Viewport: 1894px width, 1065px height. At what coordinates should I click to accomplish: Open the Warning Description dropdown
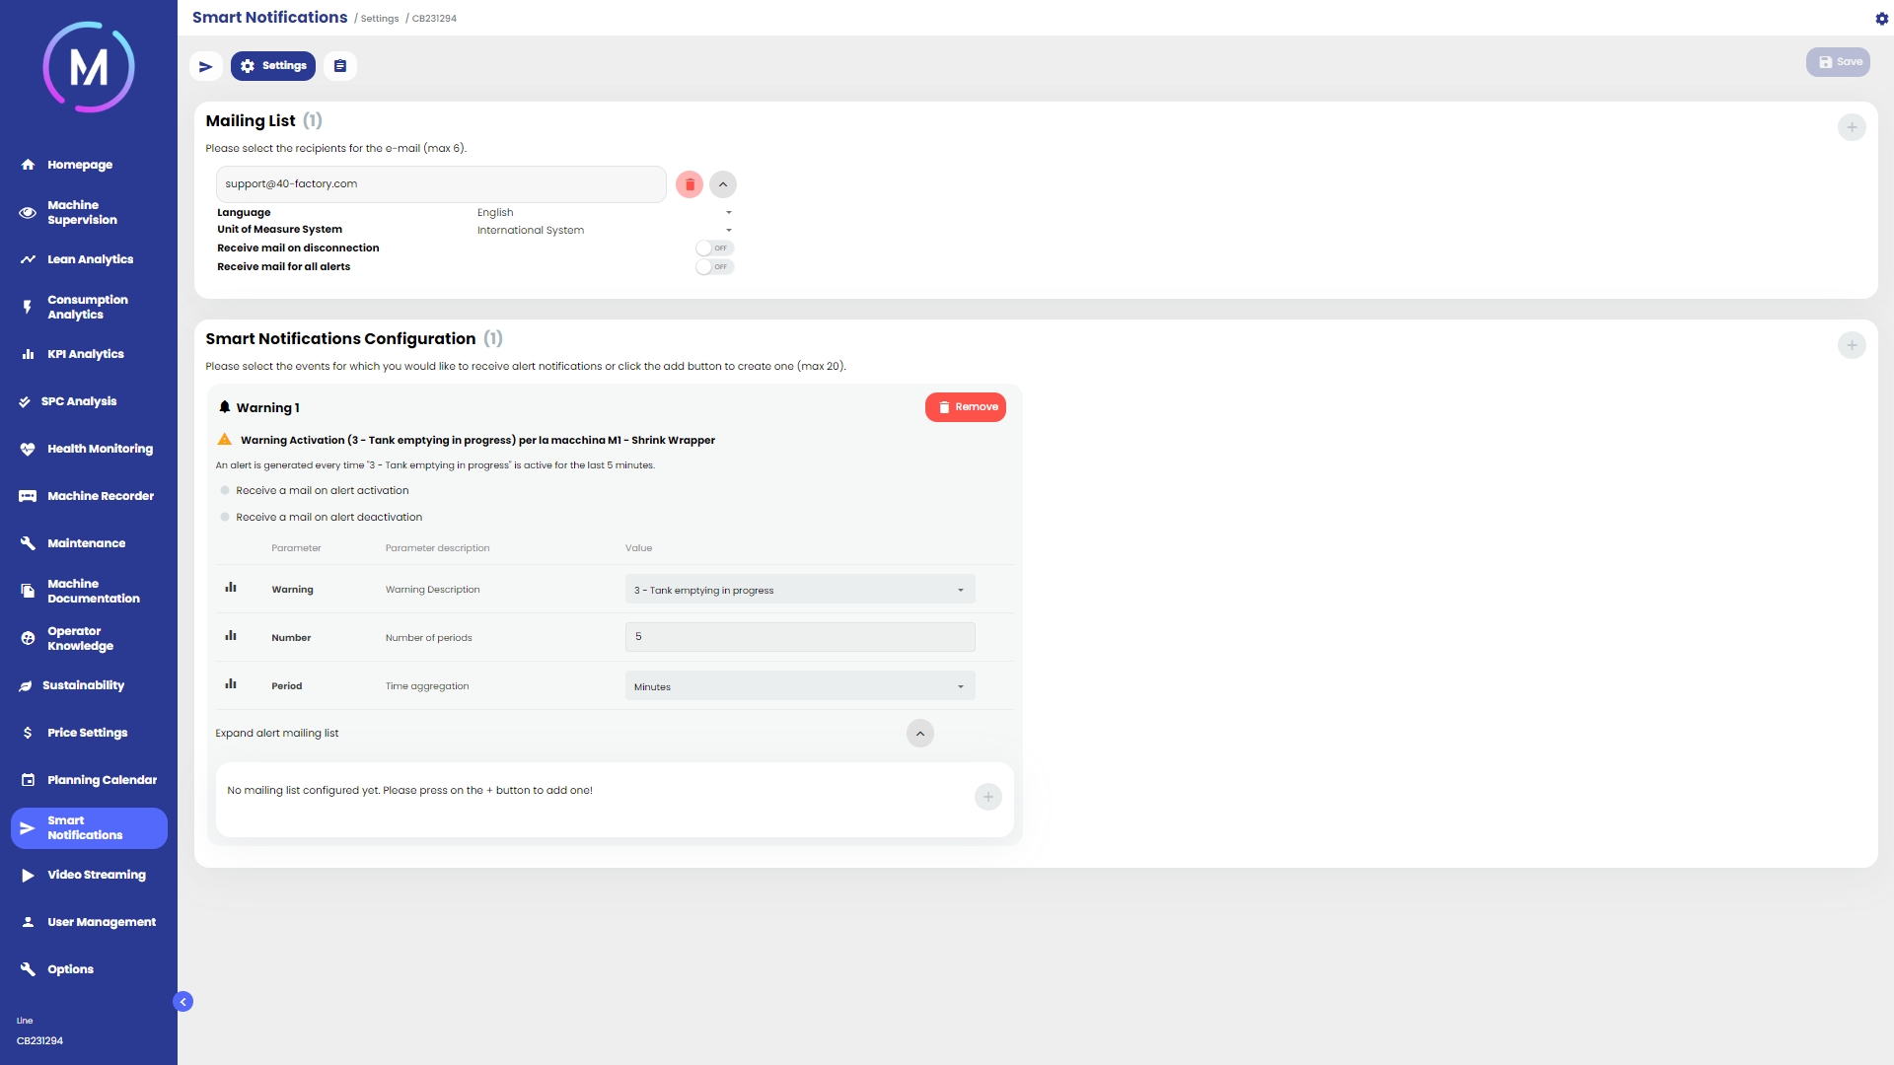(x=799, y=590)
